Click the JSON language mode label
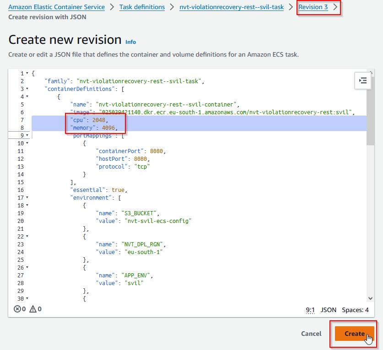This screenshot has width=383, height=350. (328, 310)
